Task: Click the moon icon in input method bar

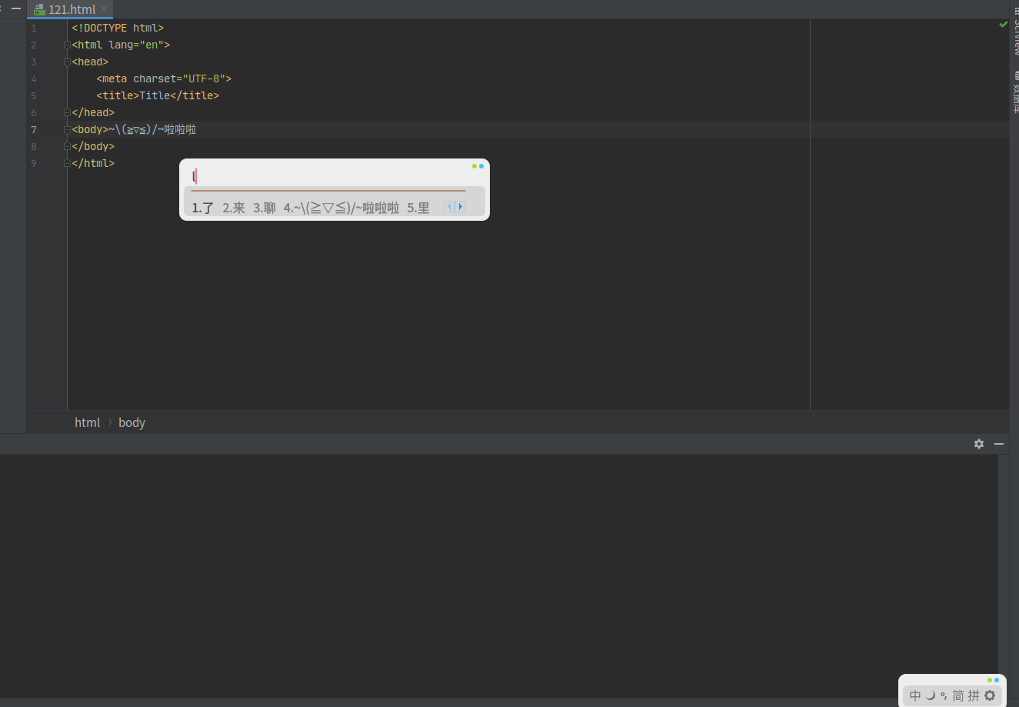Action: [930, 695]
